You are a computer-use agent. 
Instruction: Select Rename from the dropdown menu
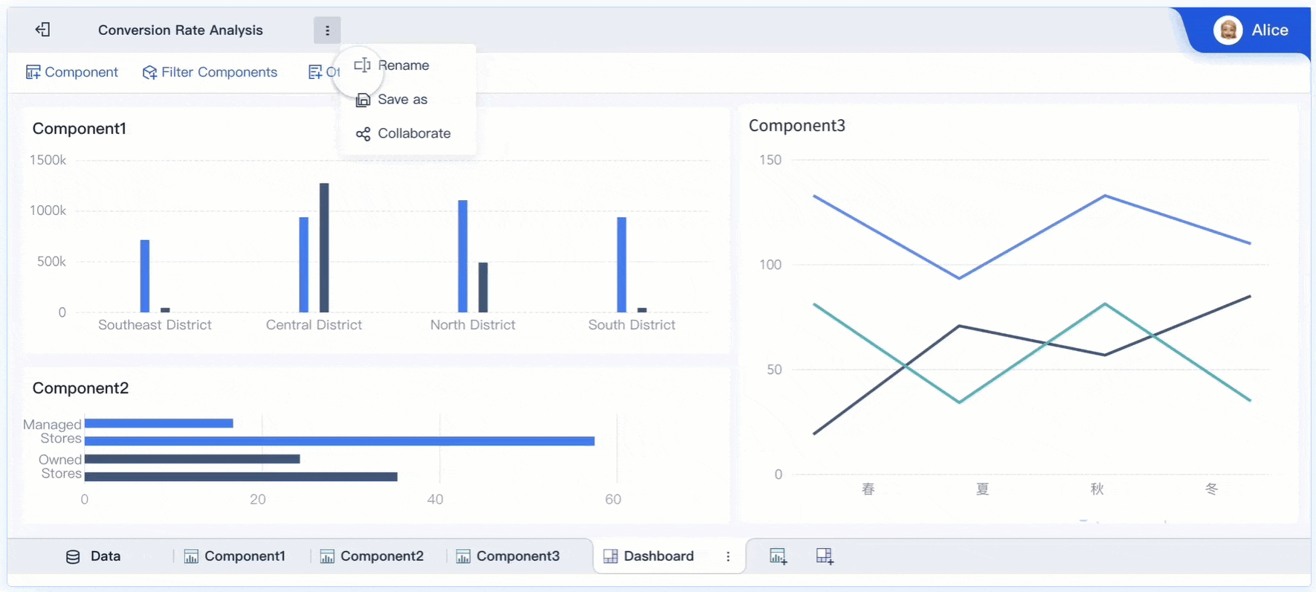point(403,65)
